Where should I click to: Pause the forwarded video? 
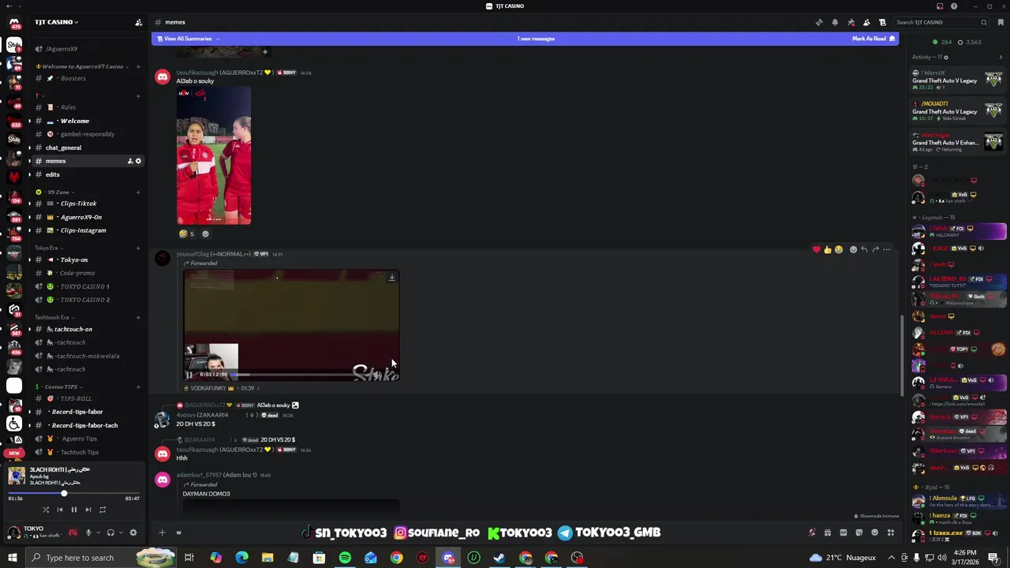[x=189, y=375]
